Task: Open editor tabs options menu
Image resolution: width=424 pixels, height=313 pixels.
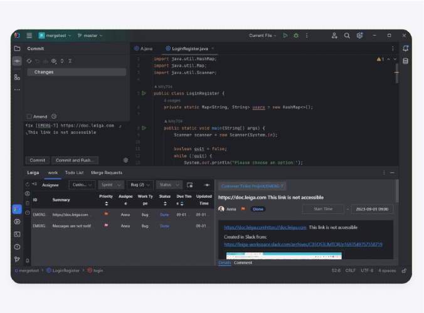Action: point(393,49)
